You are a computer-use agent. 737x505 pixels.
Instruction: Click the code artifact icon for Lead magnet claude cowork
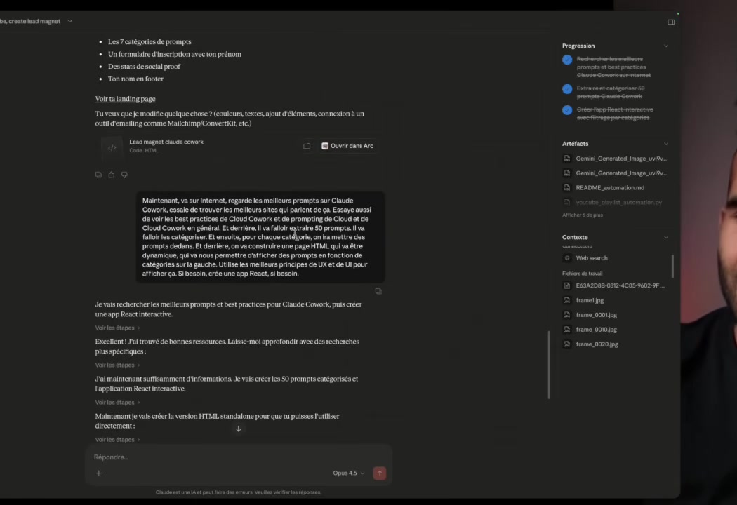[112, 146]
